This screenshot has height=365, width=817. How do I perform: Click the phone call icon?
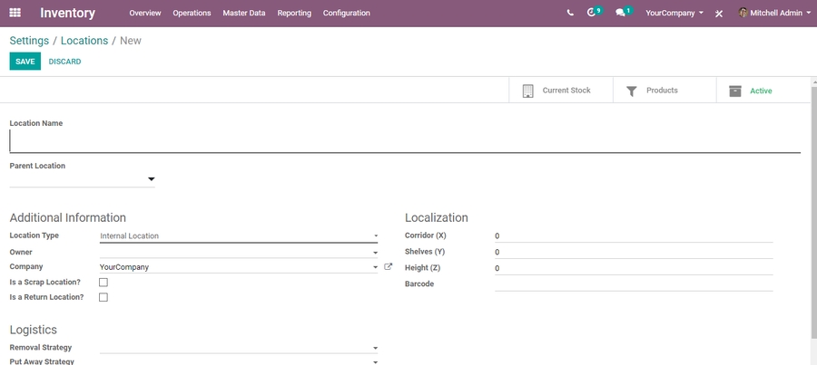[x=570, y=14]
